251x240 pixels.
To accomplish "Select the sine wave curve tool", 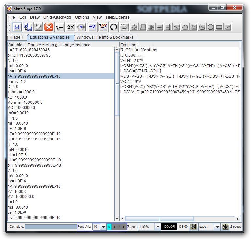I will (176, 27).
